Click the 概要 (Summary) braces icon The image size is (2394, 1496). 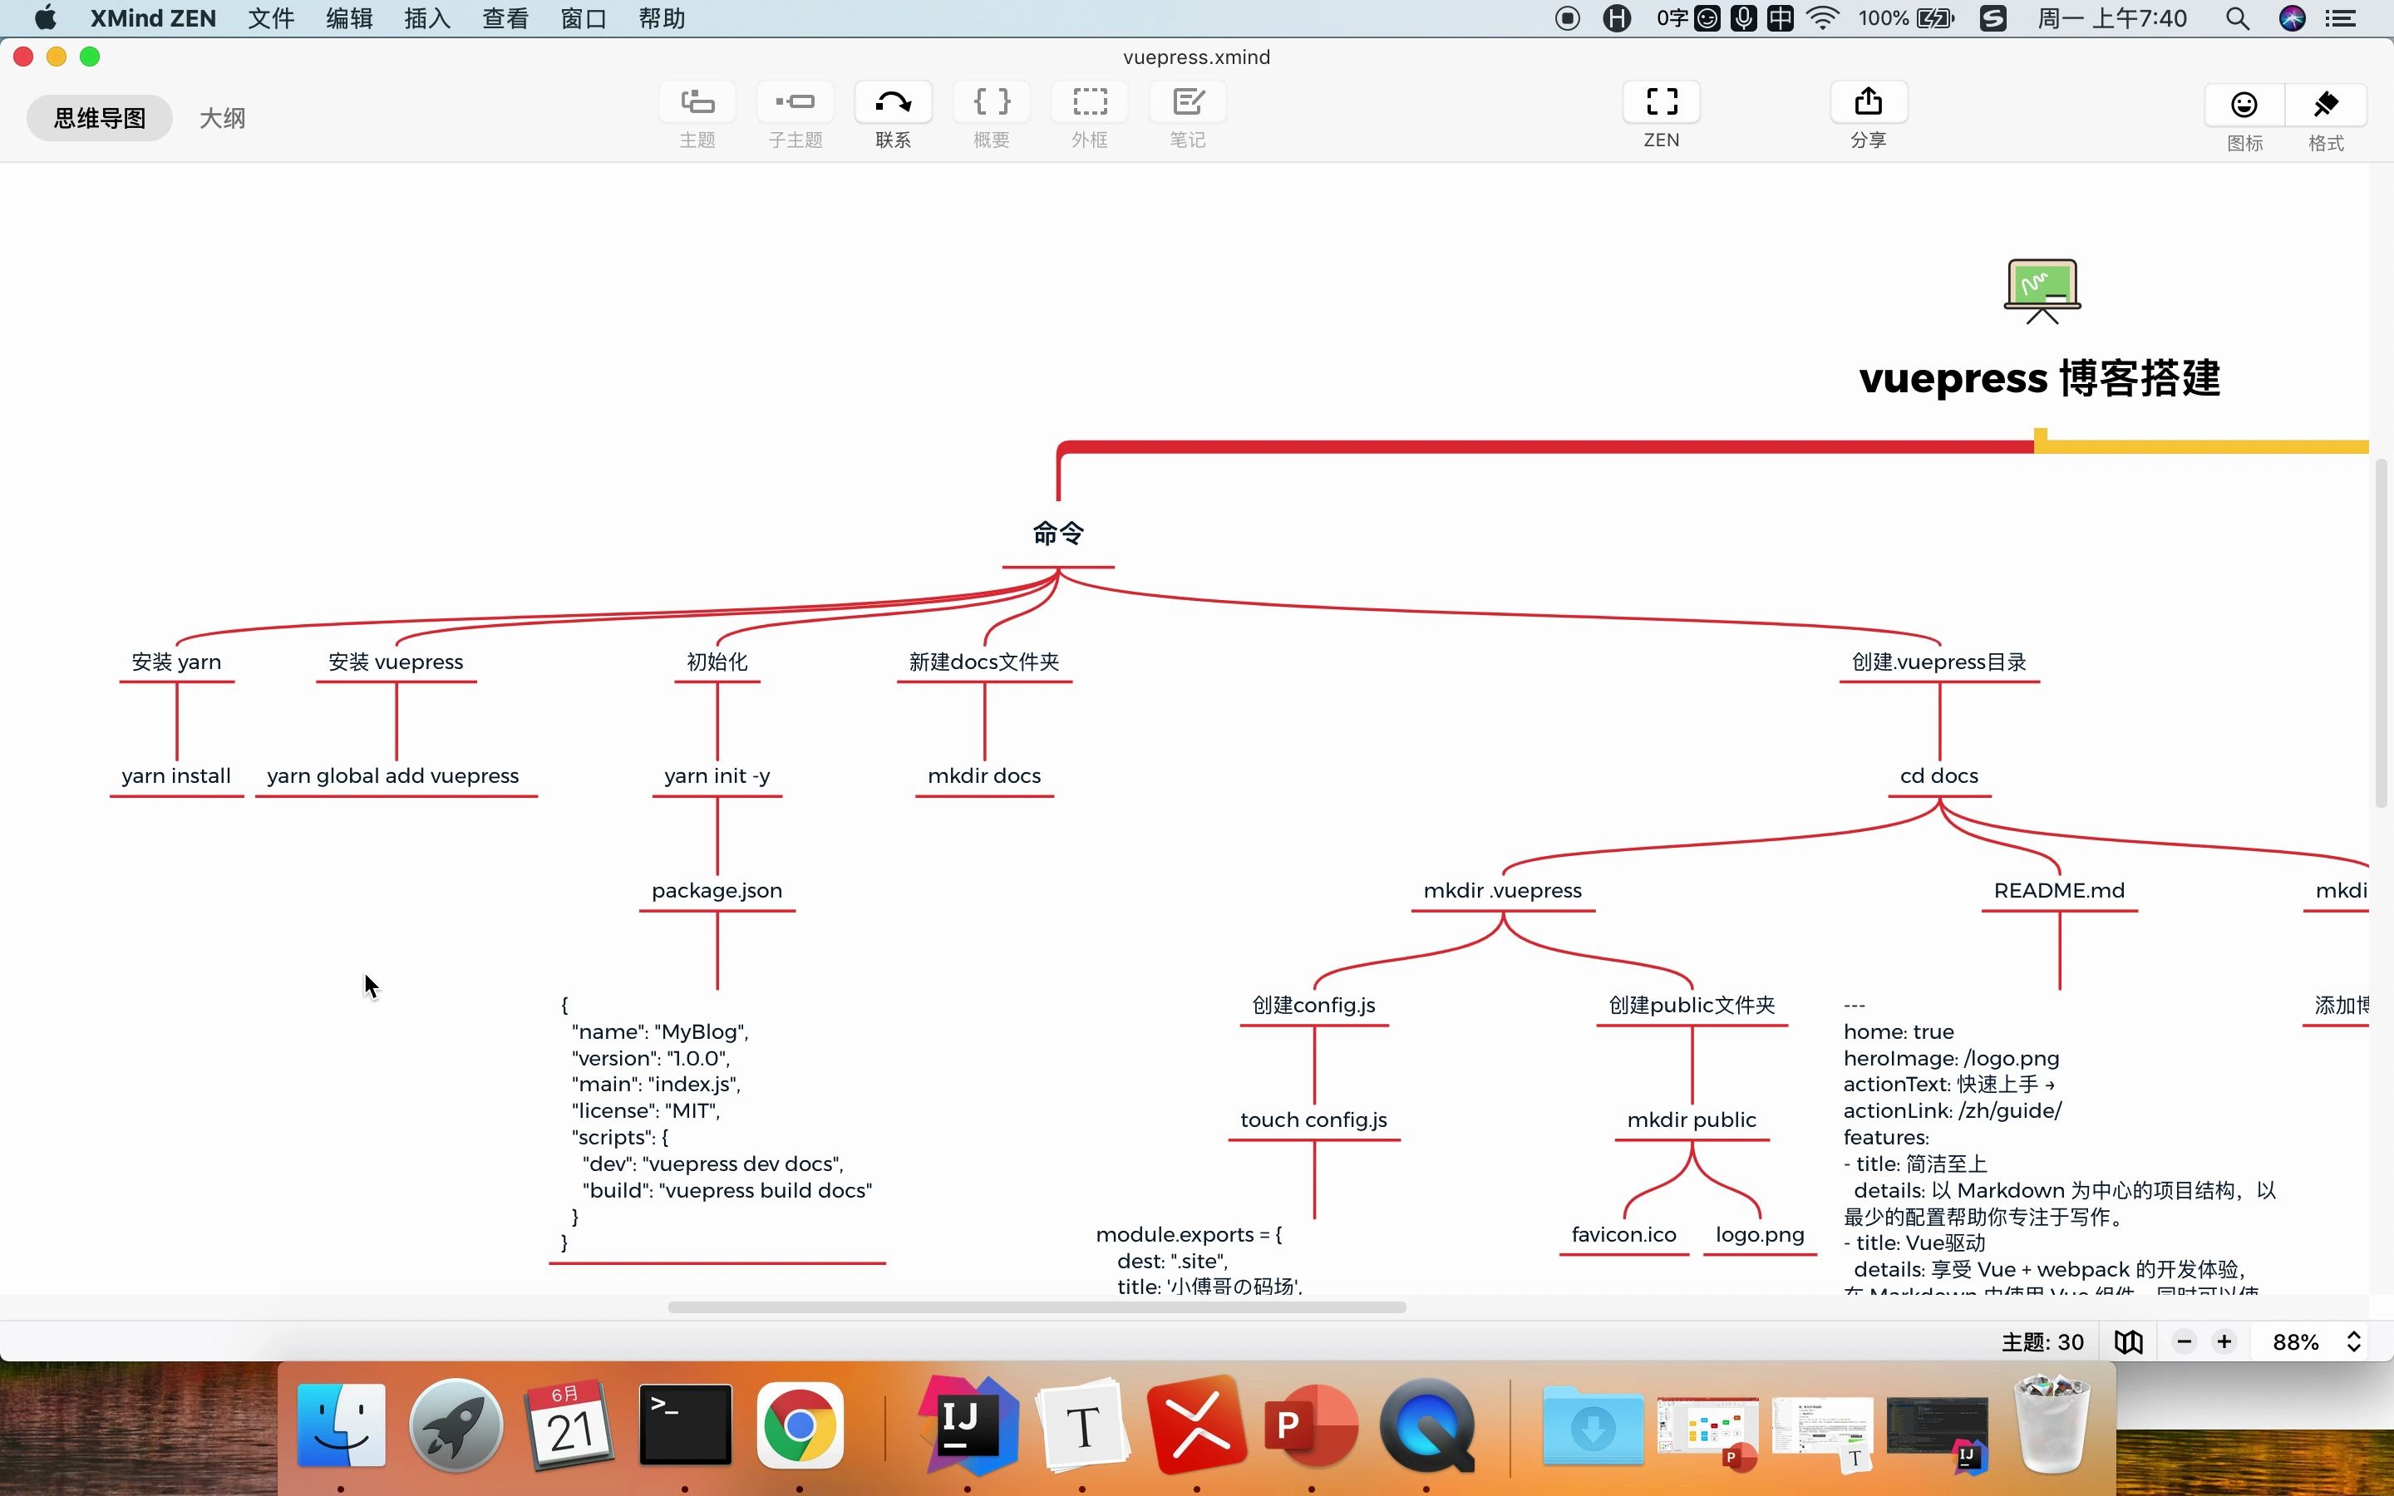991,102
